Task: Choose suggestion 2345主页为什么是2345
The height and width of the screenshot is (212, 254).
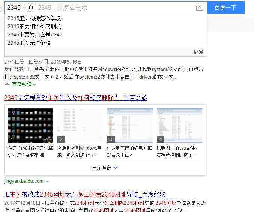Action: point(35,35)
